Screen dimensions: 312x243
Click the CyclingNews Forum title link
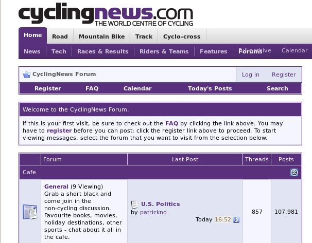pyautogui.click(x=64, y=74)
